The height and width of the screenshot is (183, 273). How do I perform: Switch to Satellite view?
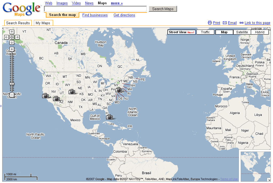click(x=242, y=32)
